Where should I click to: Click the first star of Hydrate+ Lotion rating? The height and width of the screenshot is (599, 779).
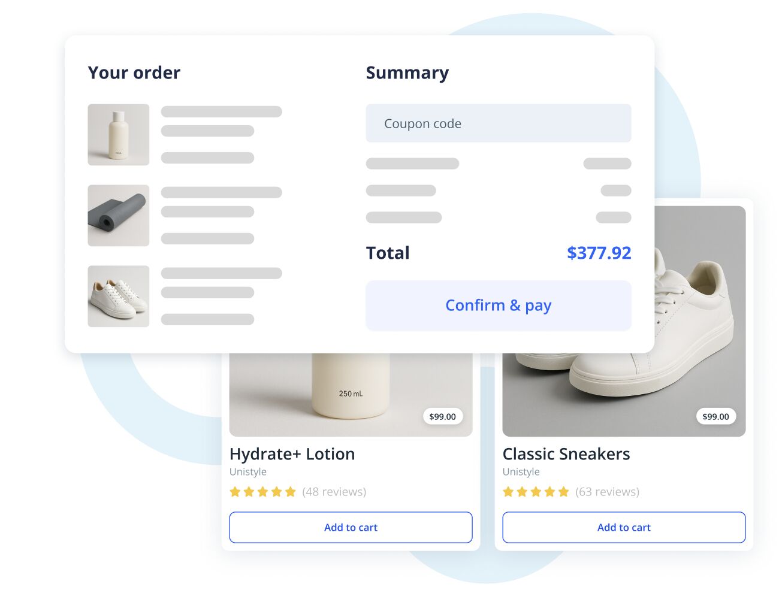click(235, 492)
